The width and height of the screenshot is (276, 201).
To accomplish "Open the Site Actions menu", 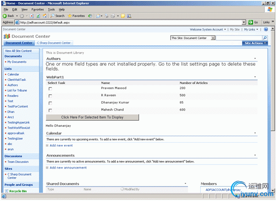I will click(255, 43).
